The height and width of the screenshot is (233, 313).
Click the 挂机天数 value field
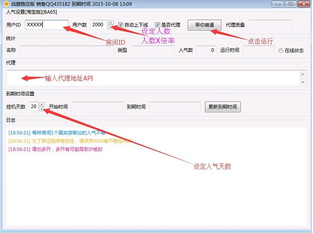[x=34, y=106]
